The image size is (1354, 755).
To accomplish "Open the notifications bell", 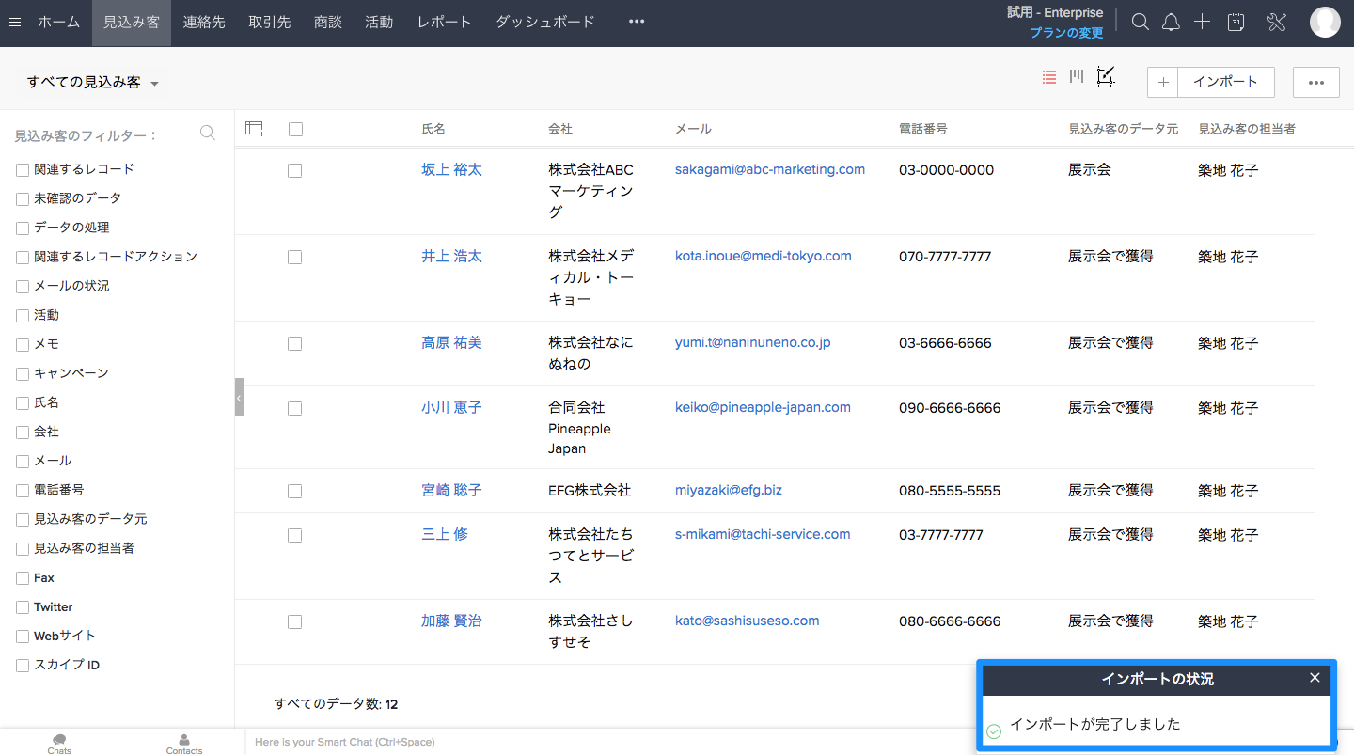I will (x=1171, y=23).
